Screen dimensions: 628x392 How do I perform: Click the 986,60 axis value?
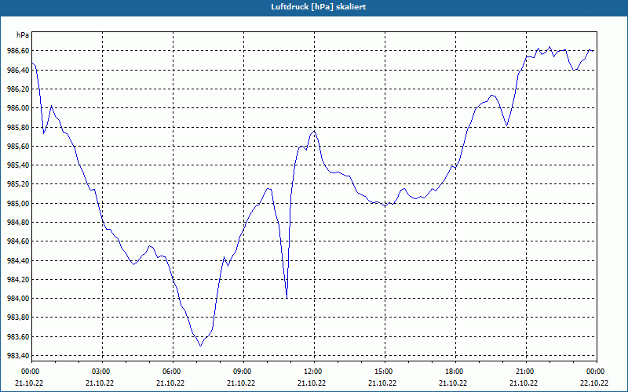pyautogui.click(x=18, y=51)
